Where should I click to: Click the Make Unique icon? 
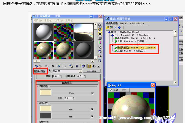tap(65, 66)
